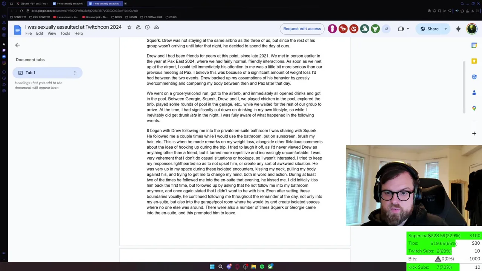Image resolution: width=482 pixels, height=271 pixels.
Task: Open the Edit menu
Action: 40,33
